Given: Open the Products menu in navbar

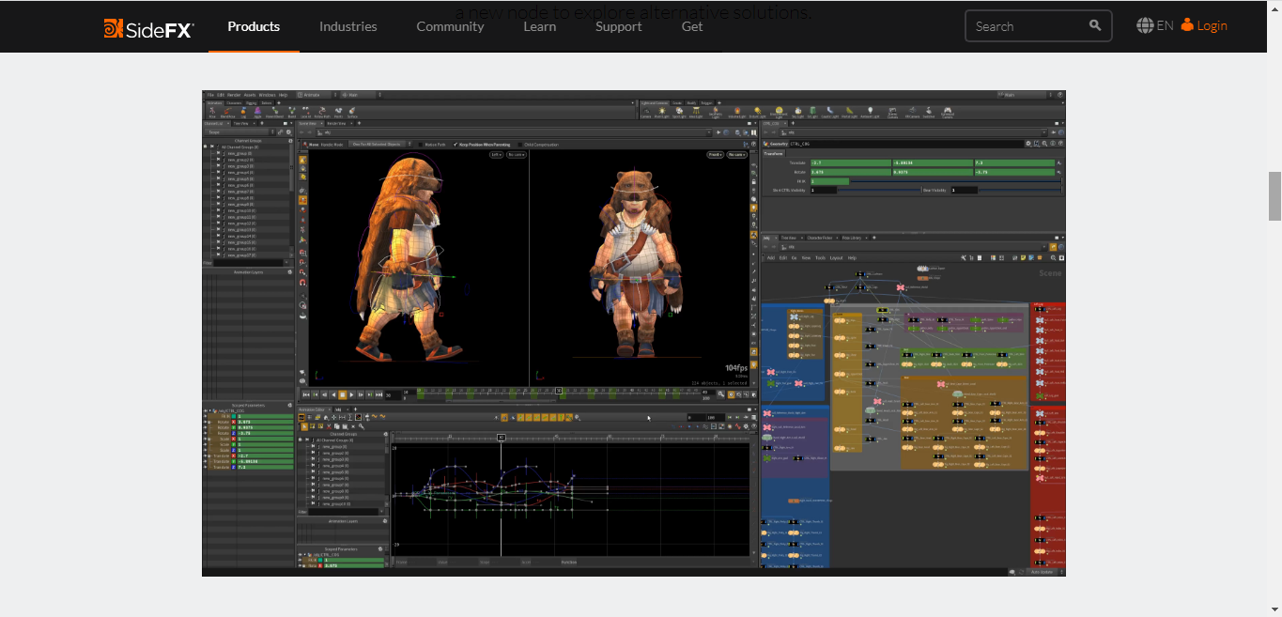Looking at the screenshot, I should point(254,26).
